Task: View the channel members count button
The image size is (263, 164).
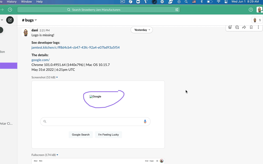Action: click(257, 20)
